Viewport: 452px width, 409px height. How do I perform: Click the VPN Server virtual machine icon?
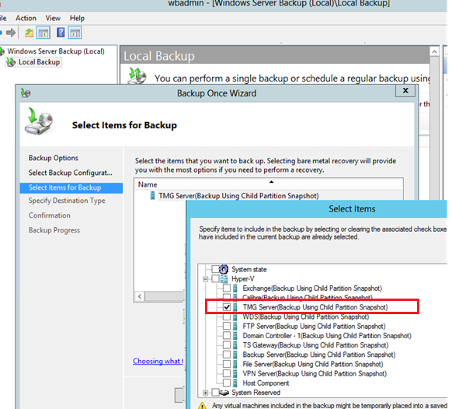pos(235,374)
